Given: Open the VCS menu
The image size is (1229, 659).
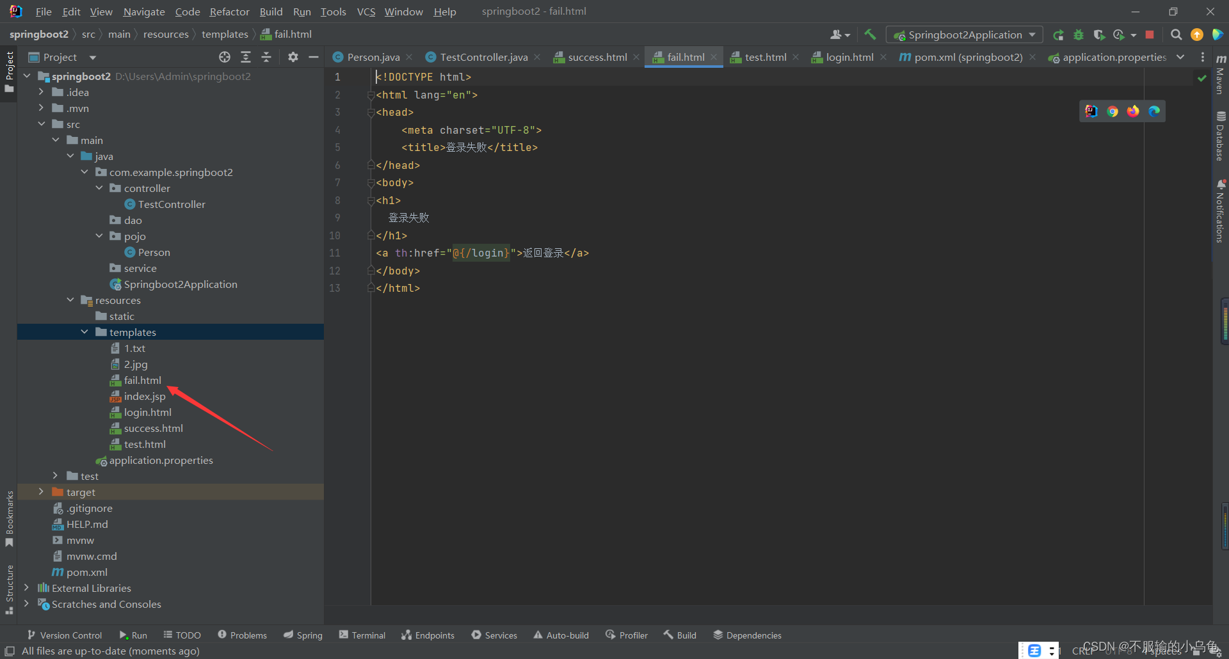Looking at the screenshot, I should point(366,12).
